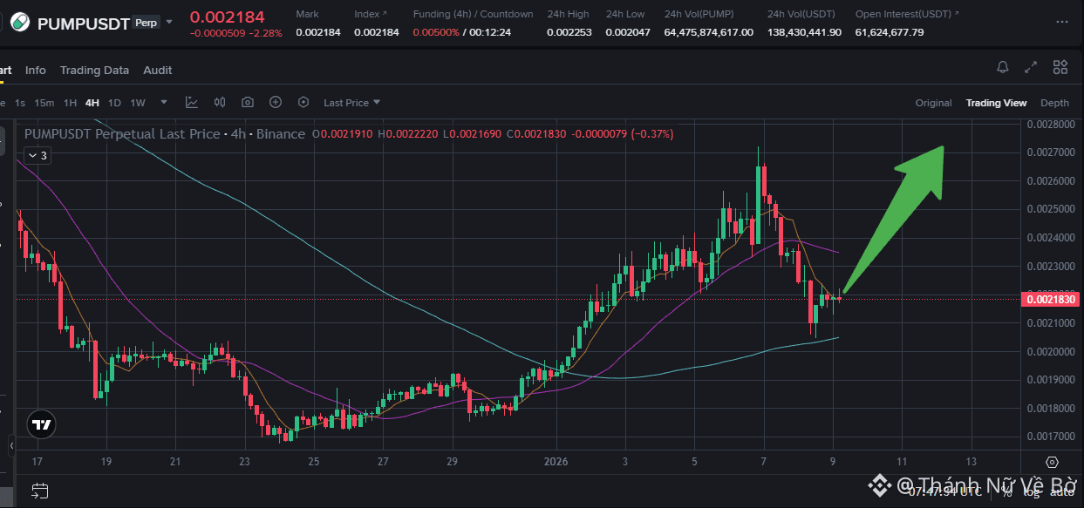Open the PUMPUSDT symbol selector arrow
Viewport: 1084px width, 508px height.
click(x=169, y=22)
